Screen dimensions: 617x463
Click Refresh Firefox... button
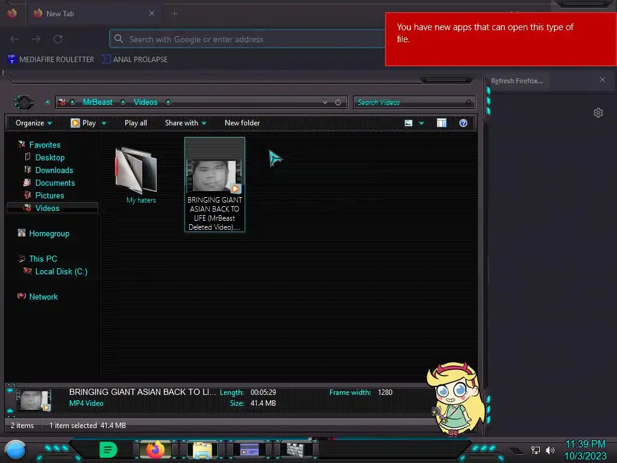(517, 81)
